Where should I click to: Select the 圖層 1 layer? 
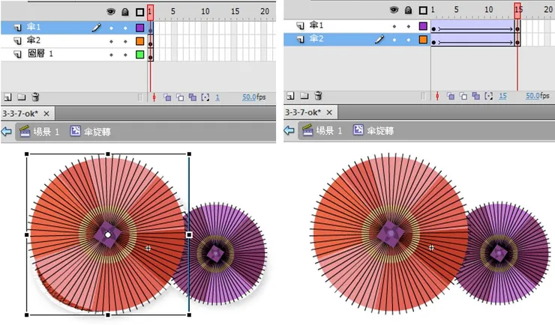pos(73,55)
